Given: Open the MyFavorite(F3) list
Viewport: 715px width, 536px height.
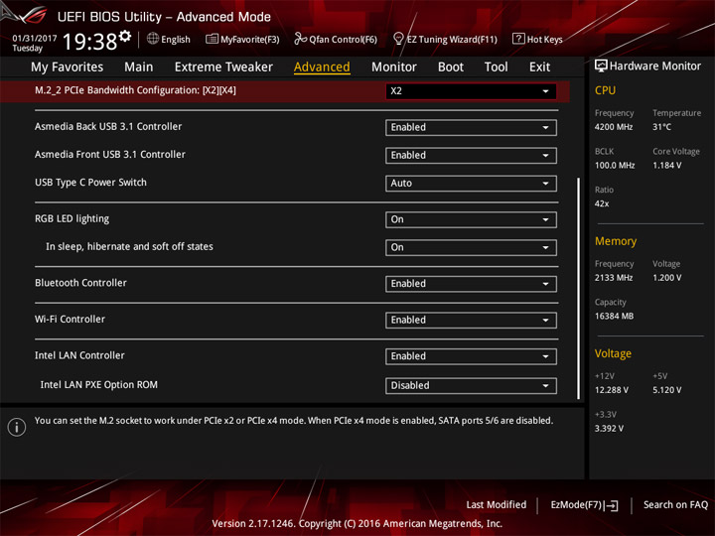Looking at the screenshot, I should [x=242, y=39].
